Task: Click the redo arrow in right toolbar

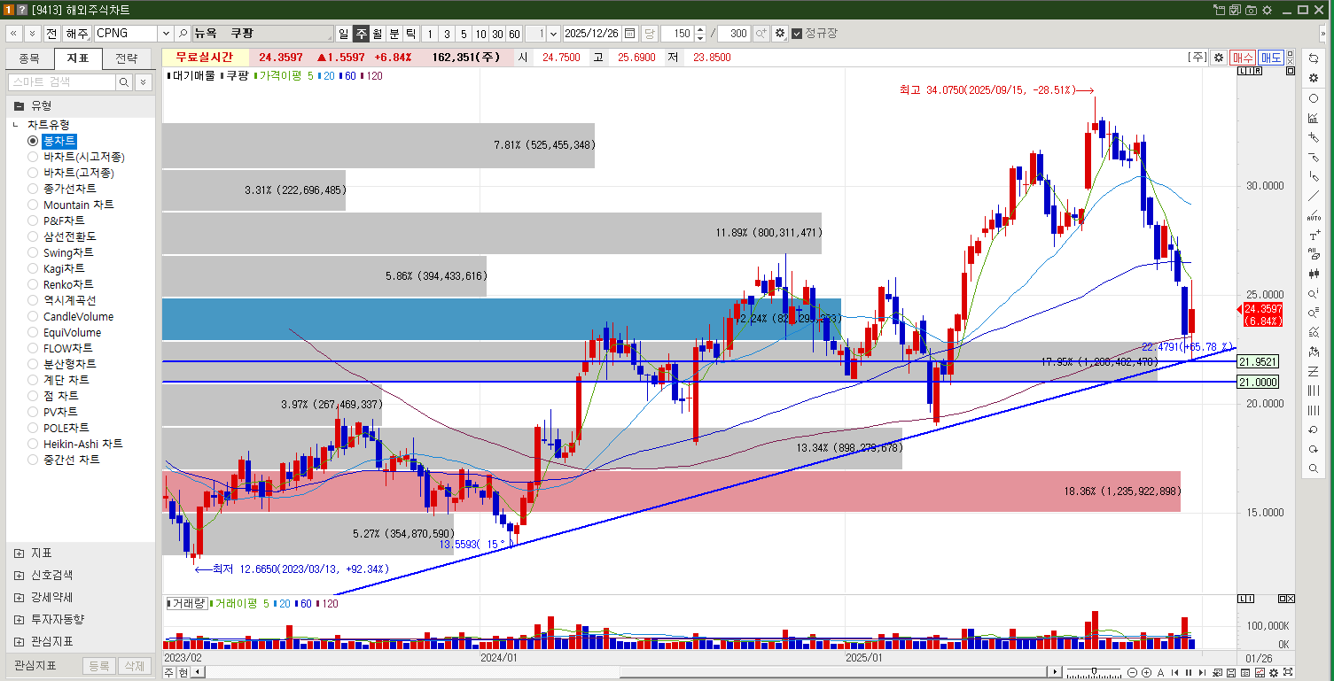Action: point(1314,450)
